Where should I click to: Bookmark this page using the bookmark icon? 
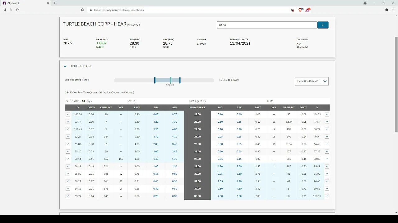coord(82,10)
